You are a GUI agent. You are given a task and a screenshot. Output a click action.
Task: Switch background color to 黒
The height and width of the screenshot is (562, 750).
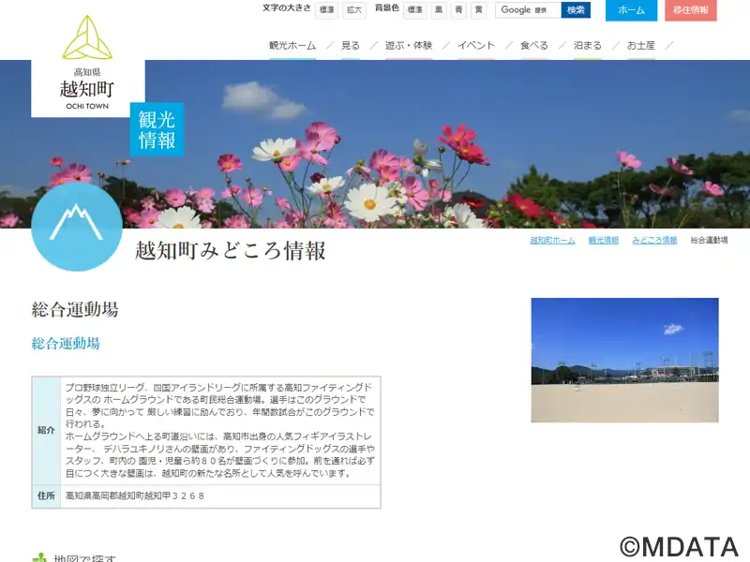[x=439, y=10]
